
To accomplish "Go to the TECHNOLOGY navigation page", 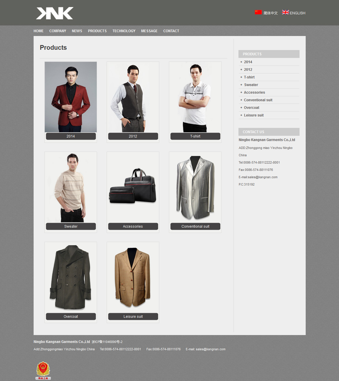I will (124, 31).
